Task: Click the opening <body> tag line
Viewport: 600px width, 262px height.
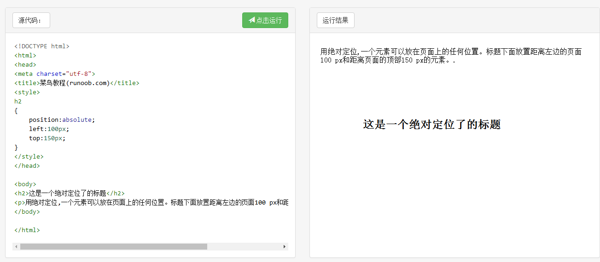Action: coord(25,184)
